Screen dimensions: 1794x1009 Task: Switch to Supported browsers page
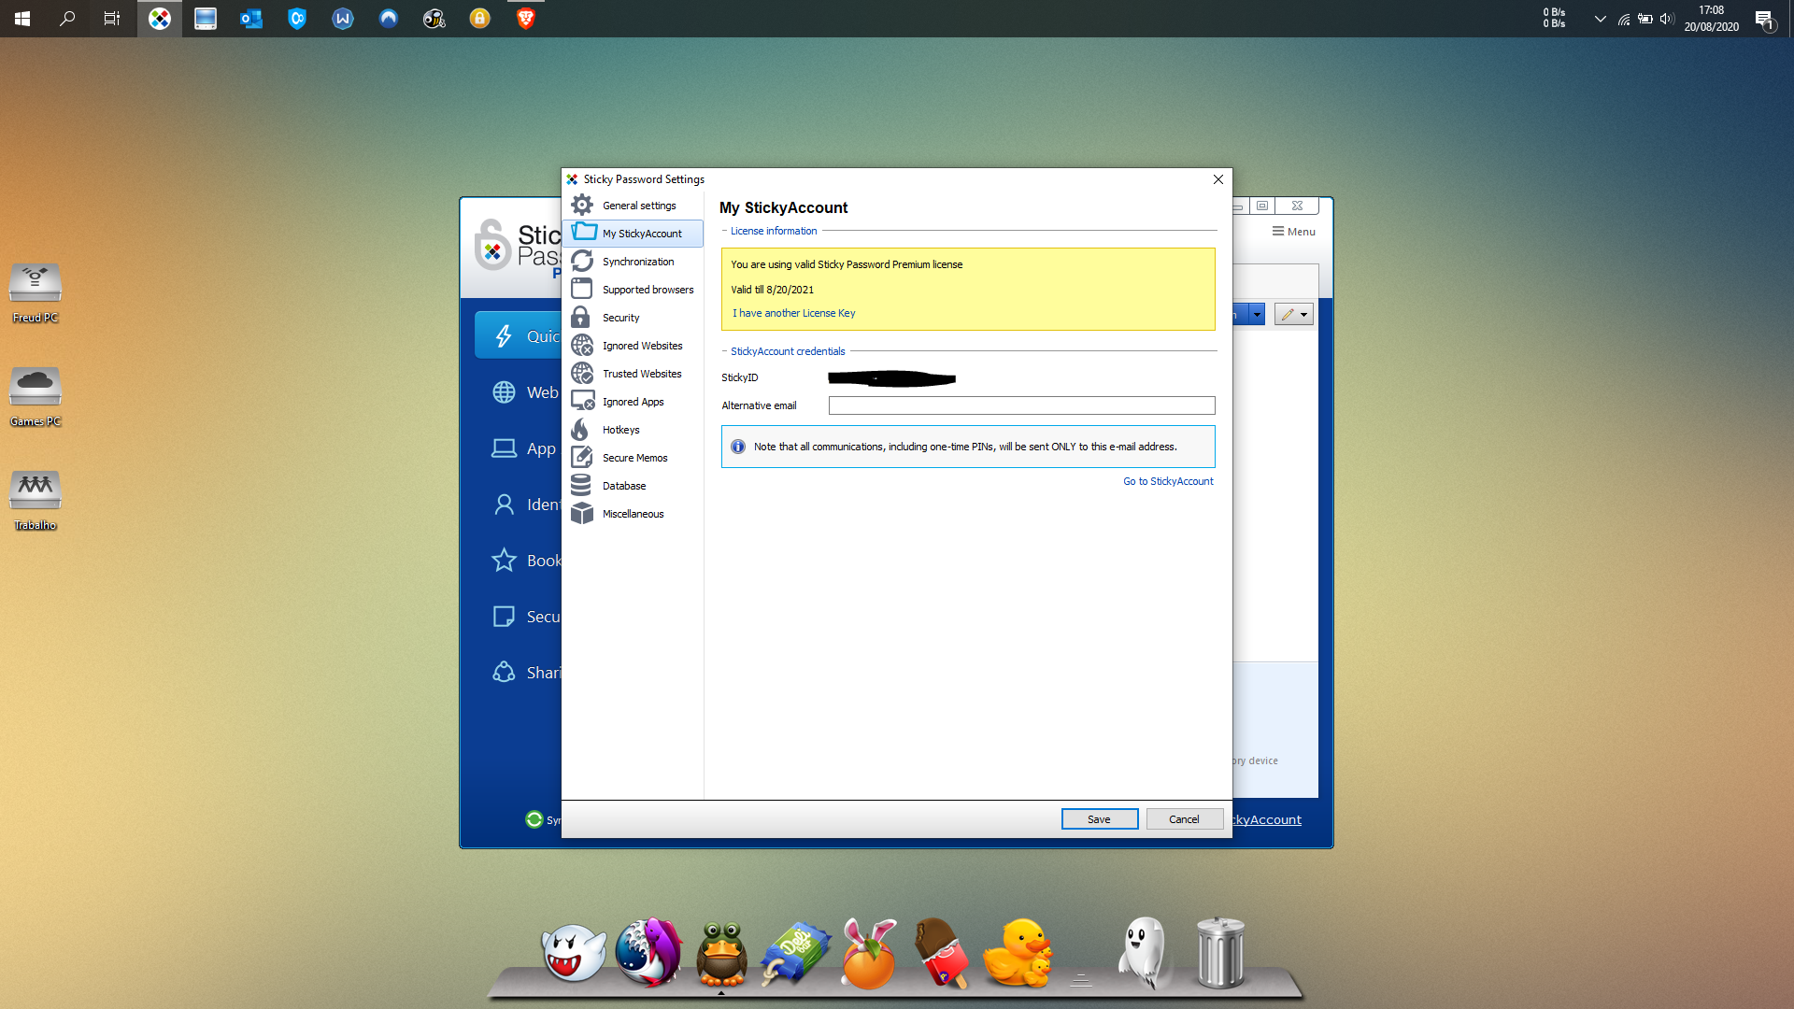pyautogui.click(x=648, y=290)
